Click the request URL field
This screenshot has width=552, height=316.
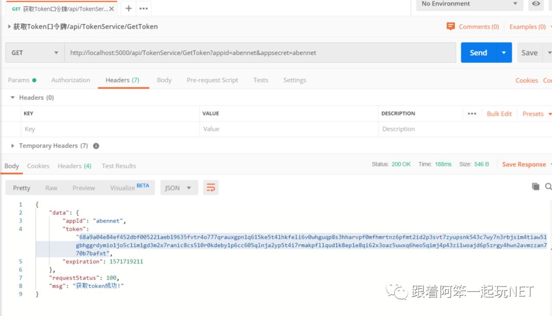pos(260,53)
